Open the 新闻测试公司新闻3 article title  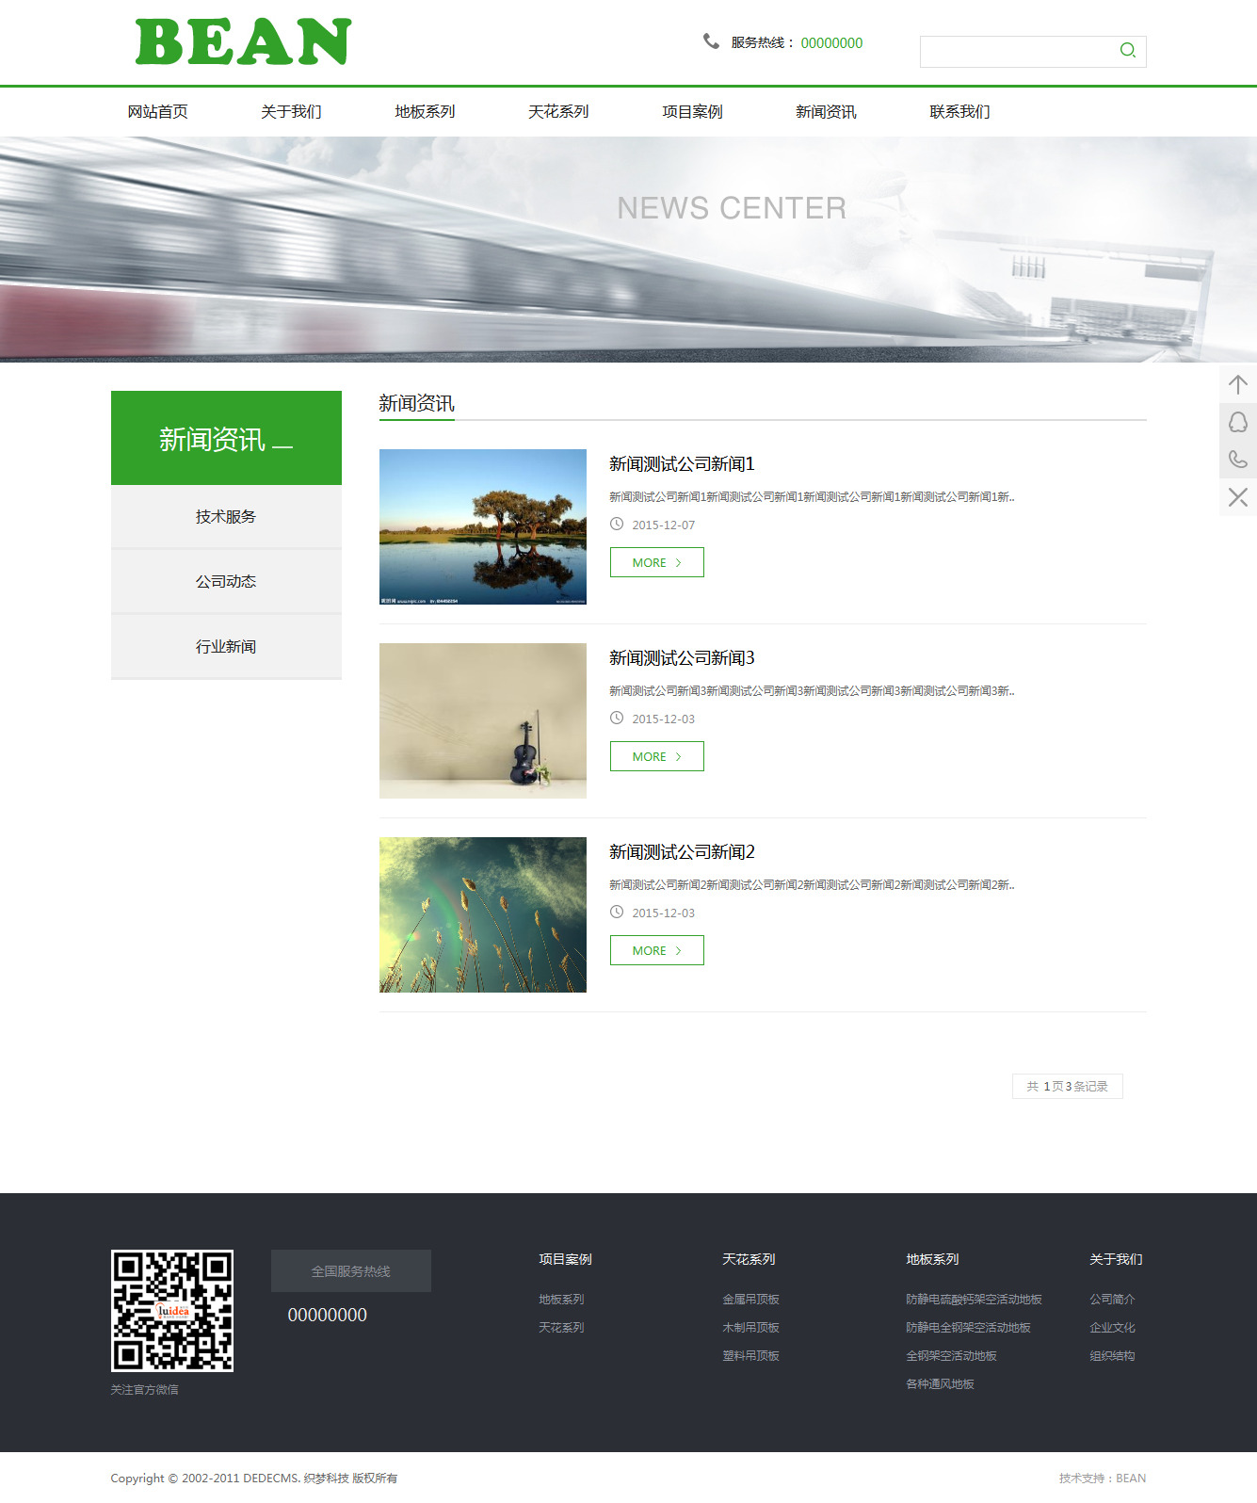682,658
